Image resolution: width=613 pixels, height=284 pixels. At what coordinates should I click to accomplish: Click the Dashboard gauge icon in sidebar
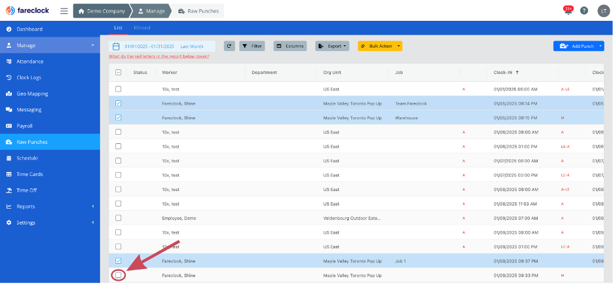[9, 29]
